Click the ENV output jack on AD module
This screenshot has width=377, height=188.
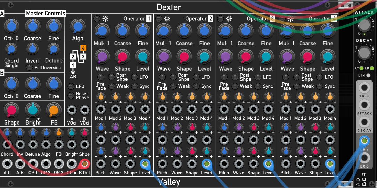pyautogui.click(x=364, y=141)
